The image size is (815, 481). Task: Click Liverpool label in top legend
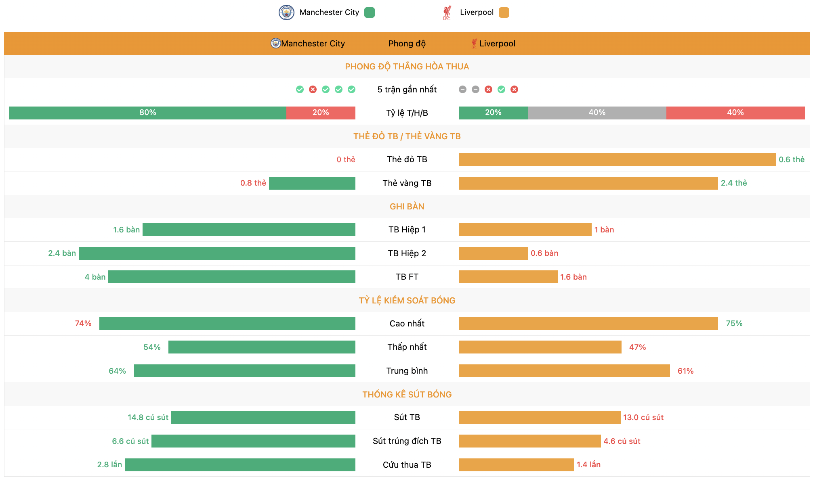tap(477, 13)
